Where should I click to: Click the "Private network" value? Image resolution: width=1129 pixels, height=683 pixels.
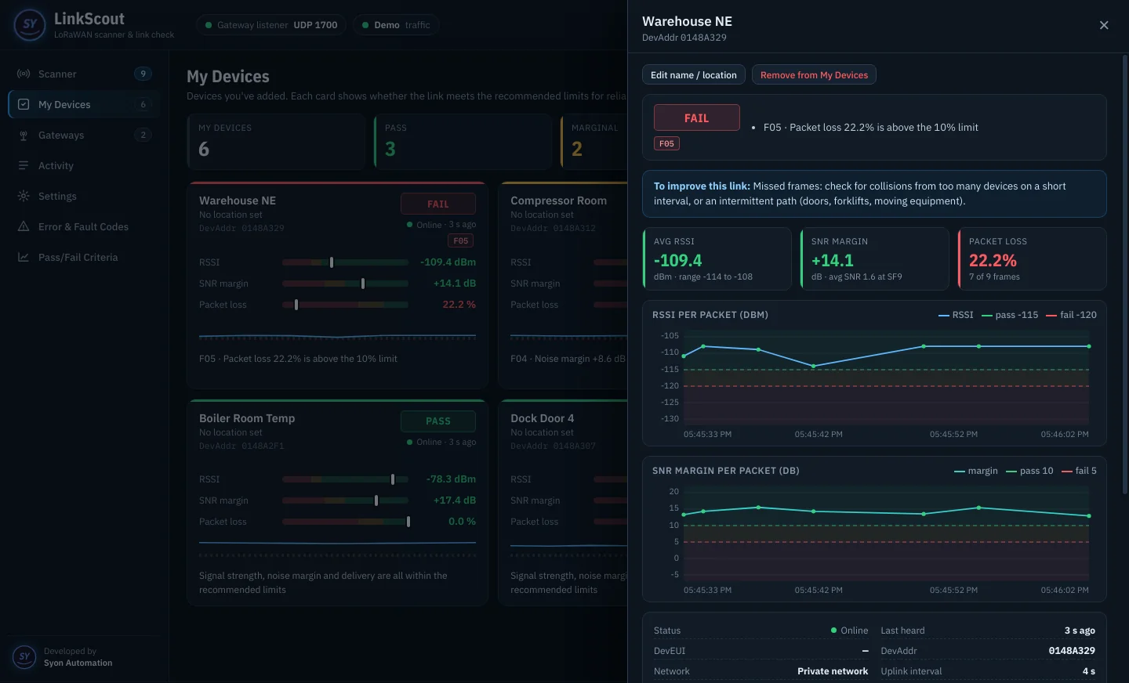click(833, 671)
